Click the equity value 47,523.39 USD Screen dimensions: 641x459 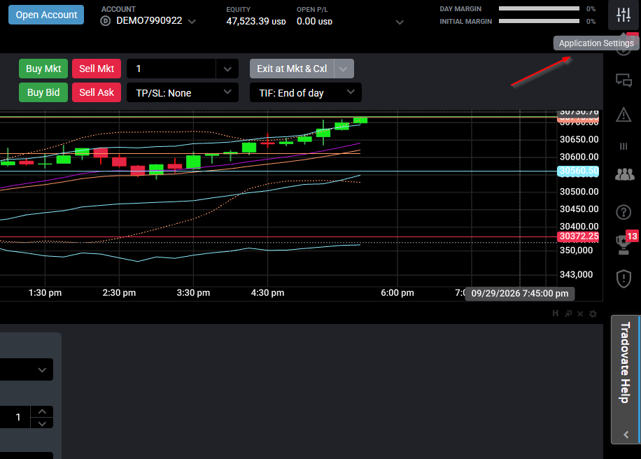coord(256,21)
